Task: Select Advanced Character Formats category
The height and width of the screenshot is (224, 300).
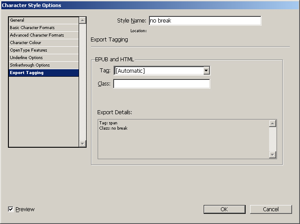Action: (44, 35)
